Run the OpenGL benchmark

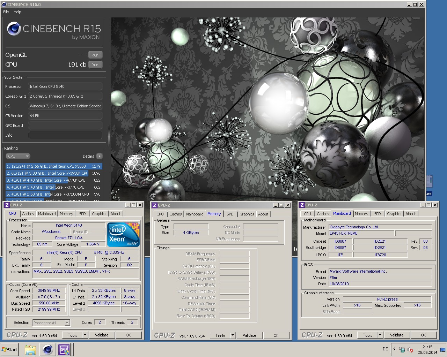[x=95, y=55]
